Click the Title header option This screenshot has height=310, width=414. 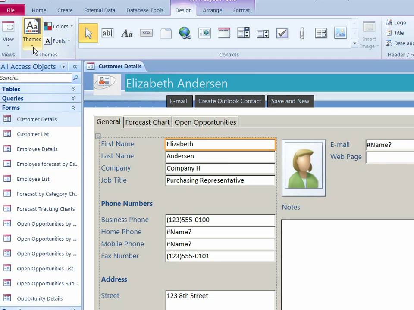[x=396, y=33]
